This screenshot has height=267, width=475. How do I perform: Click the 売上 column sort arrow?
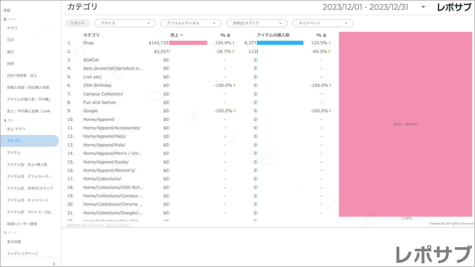click(x=182, y=35)
